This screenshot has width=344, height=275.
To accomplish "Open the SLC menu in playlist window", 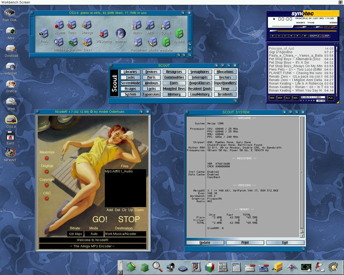I will [288, 98].
